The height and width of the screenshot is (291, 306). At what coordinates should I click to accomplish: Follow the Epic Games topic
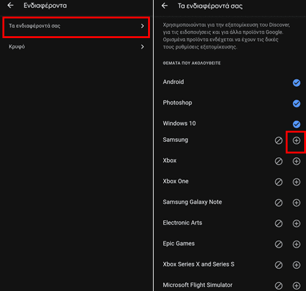296,244
